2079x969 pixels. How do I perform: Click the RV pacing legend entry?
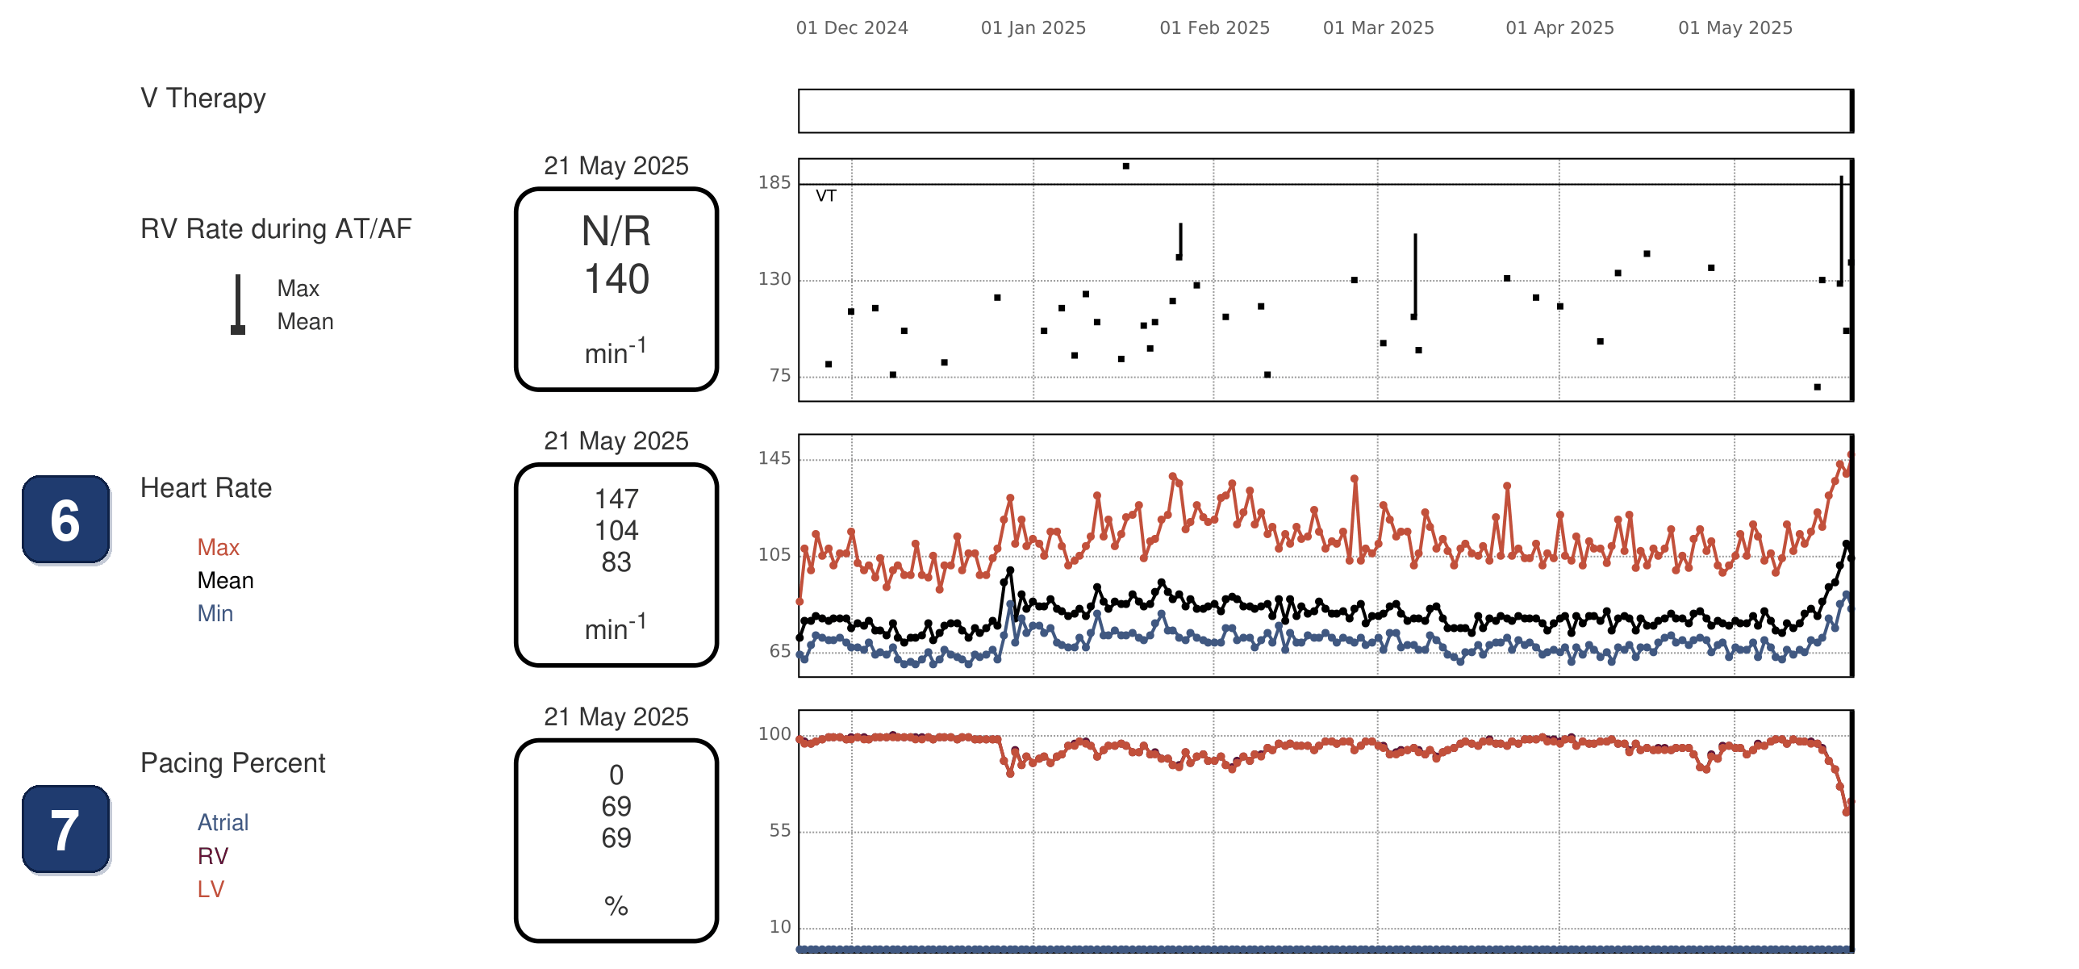[x=213, y=855]
